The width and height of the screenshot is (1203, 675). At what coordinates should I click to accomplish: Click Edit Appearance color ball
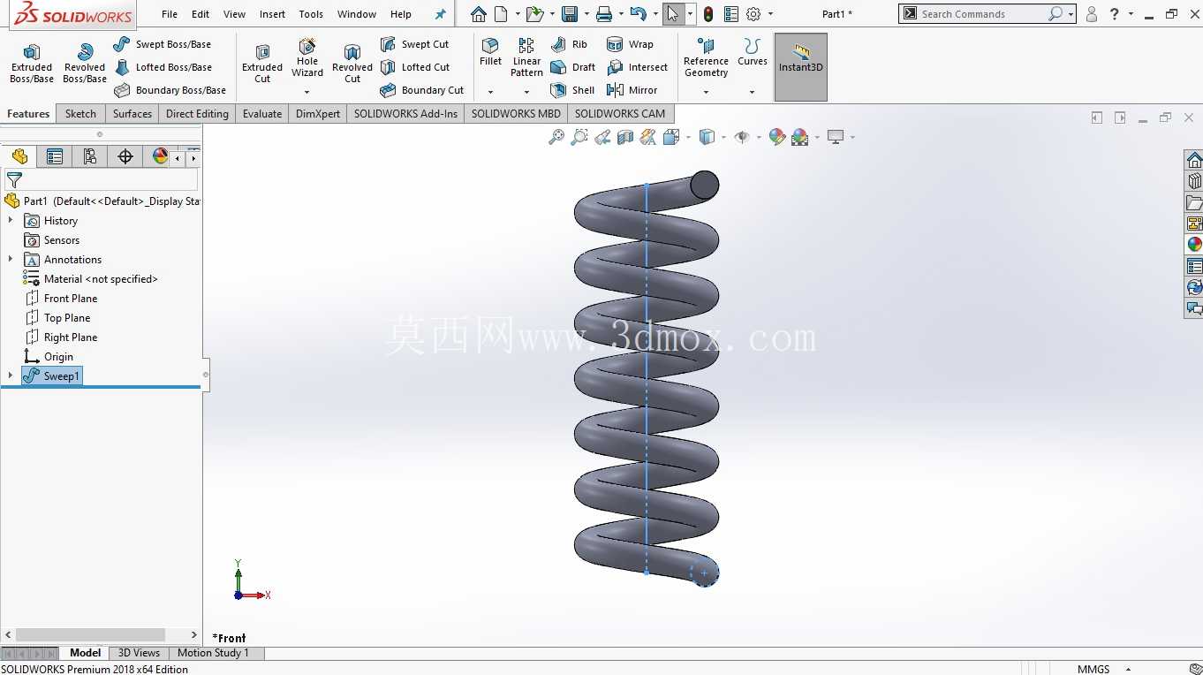pyautogui.click(x=776, y=137)
